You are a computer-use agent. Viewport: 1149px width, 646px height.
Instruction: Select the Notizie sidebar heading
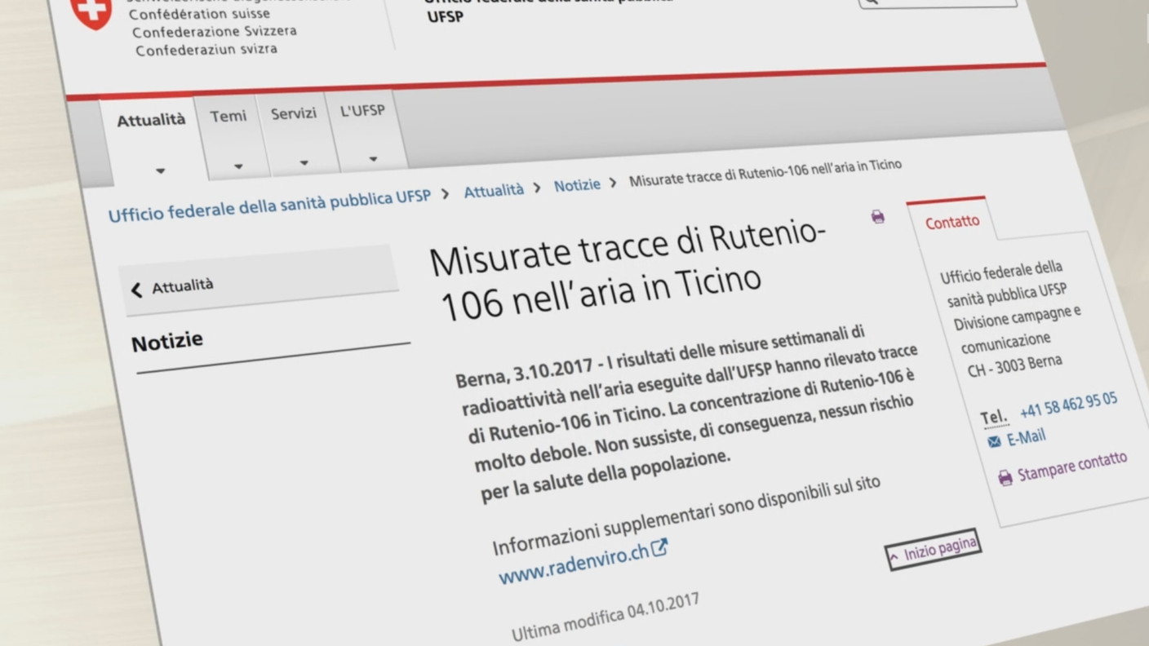(167, 342)
